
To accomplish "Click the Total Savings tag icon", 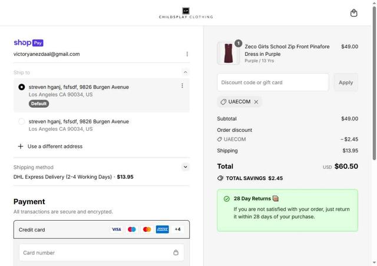I will tap(220, 178).
